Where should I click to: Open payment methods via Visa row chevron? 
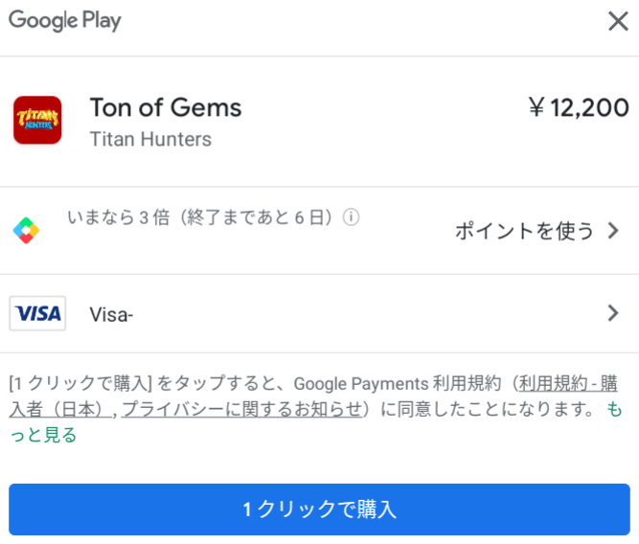pyautogui.click(x=615, y=313)
